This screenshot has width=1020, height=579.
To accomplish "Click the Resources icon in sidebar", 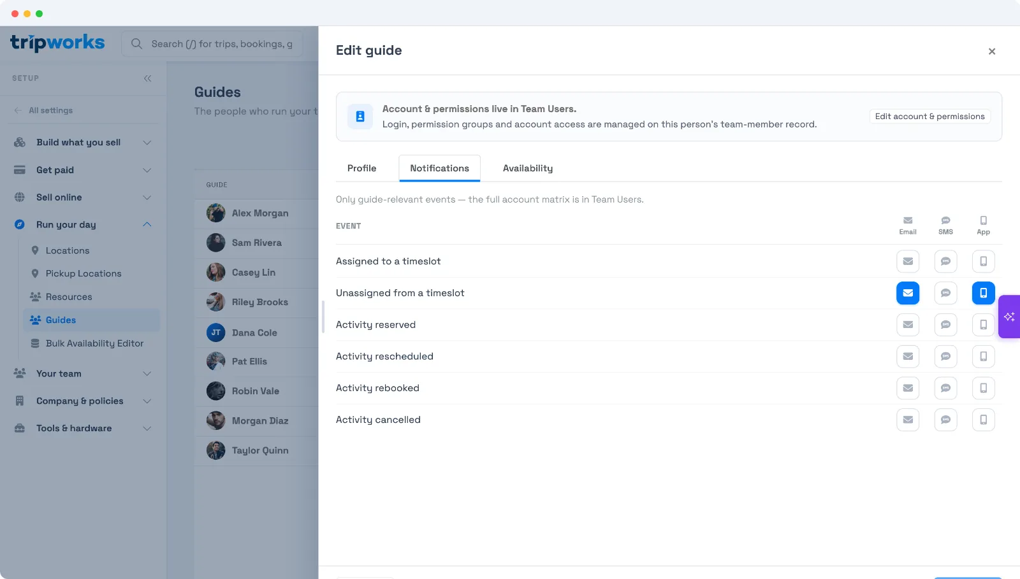I will click(35, 297).
